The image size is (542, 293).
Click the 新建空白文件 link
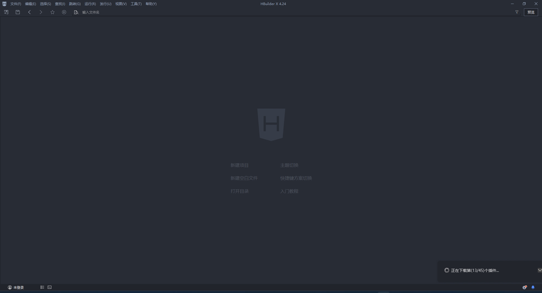click(244, 178)
